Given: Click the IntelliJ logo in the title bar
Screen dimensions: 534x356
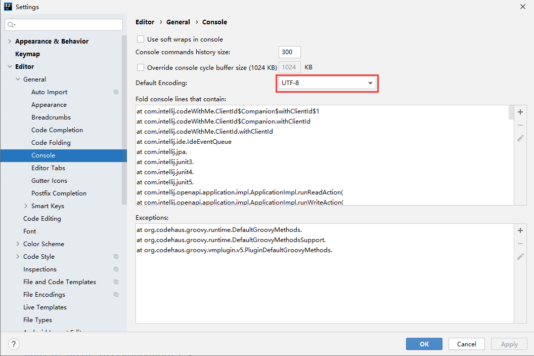Looking at the screenshot, I should click(8, 7).
